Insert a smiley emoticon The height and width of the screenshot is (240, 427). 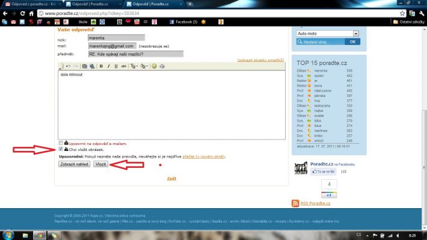154,66
